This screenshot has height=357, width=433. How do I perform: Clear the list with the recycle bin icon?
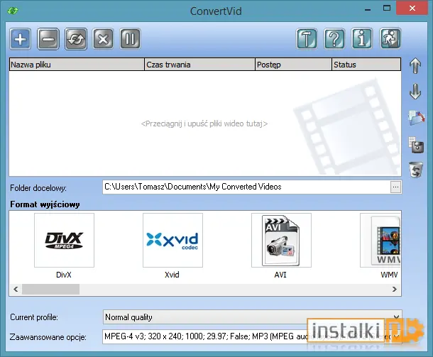(x=416, y=170)
